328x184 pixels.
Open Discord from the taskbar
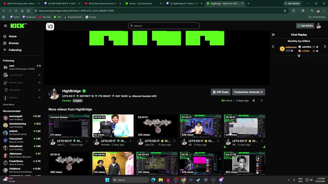[221, 180]
